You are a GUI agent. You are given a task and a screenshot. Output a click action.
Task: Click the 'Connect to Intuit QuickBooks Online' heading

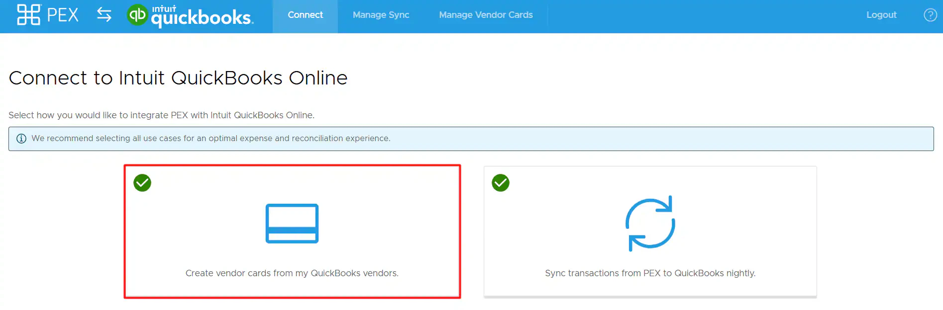click(x=178, y=78)
